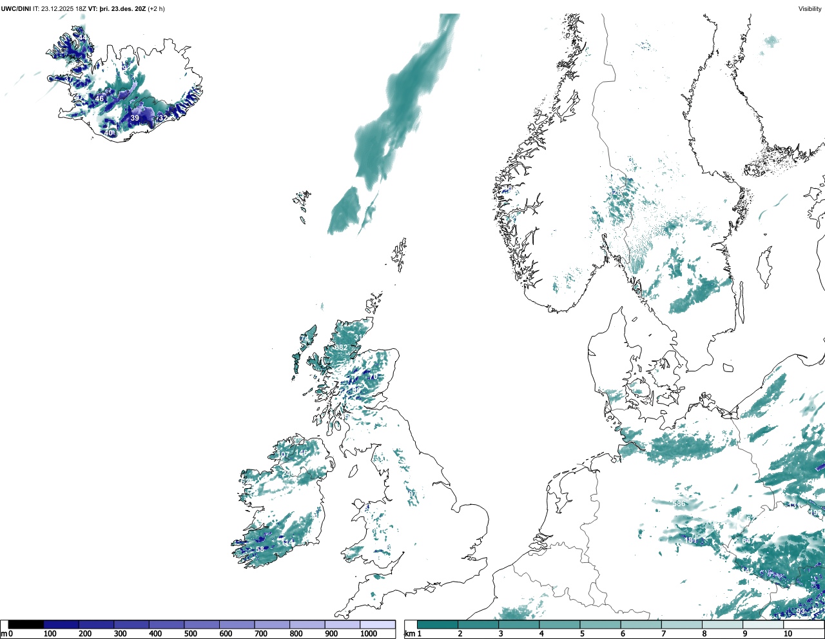
Task: Click the '142' value near the southeast border
Action: (x=747, y=571)
